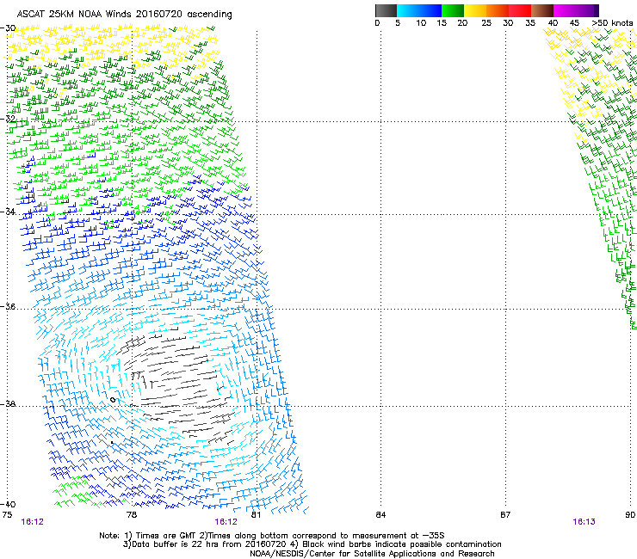Click the green 15-20 knots legend segment

pos(453,10)
